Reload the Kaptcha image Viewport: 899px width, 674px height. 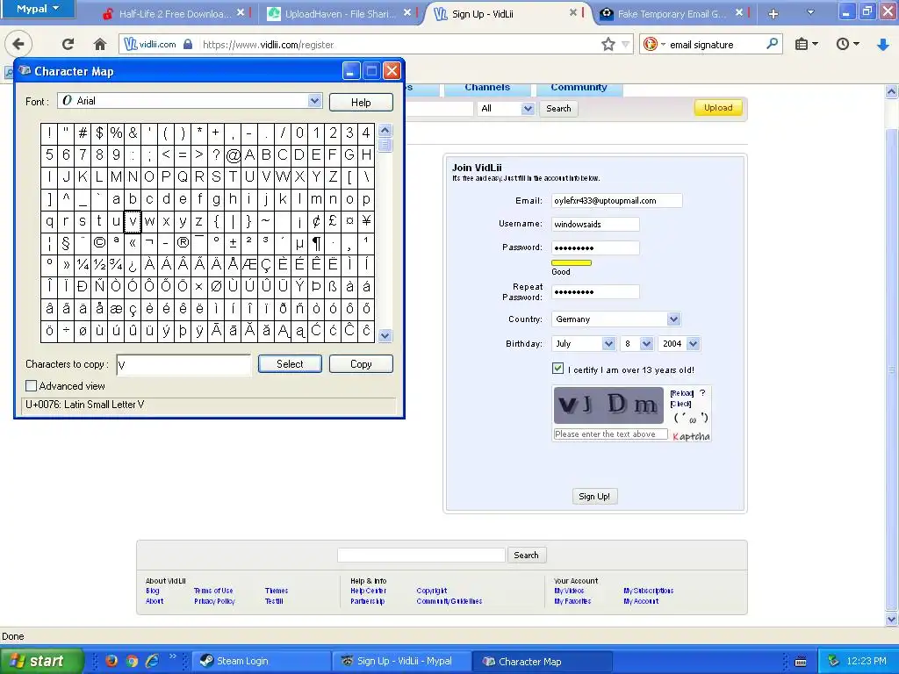pyautogui.click(x=681, y=393)
